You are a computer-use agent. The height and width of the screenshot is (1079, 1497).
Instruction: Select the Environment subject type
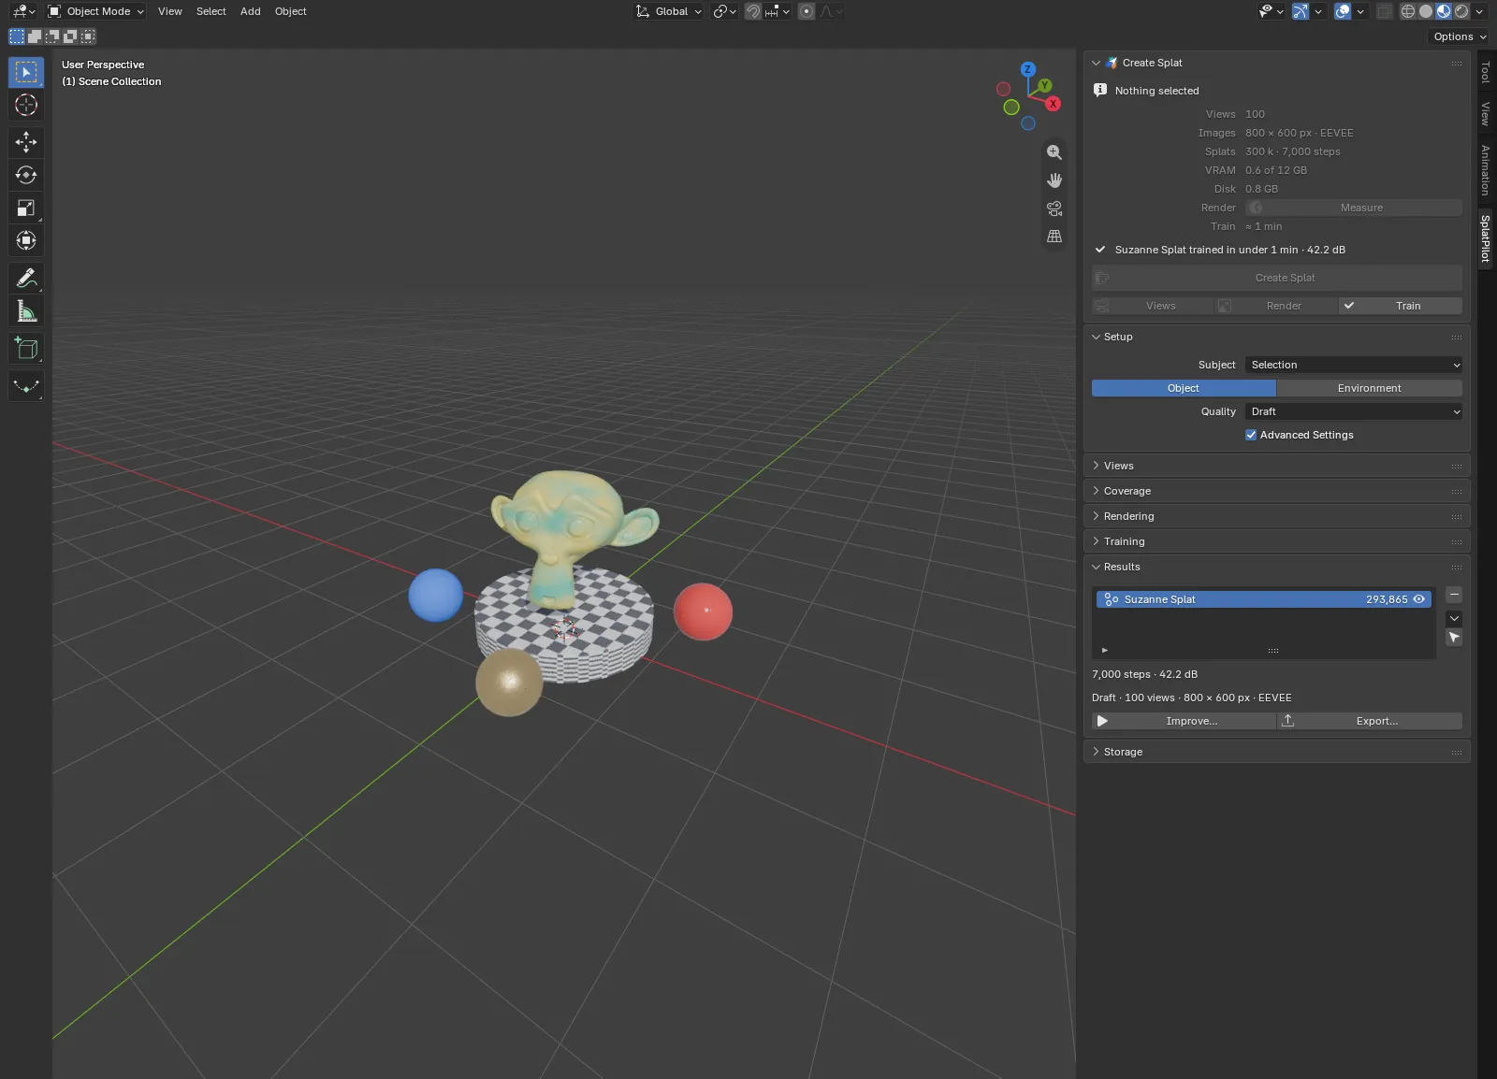(x=1369, y=388)
